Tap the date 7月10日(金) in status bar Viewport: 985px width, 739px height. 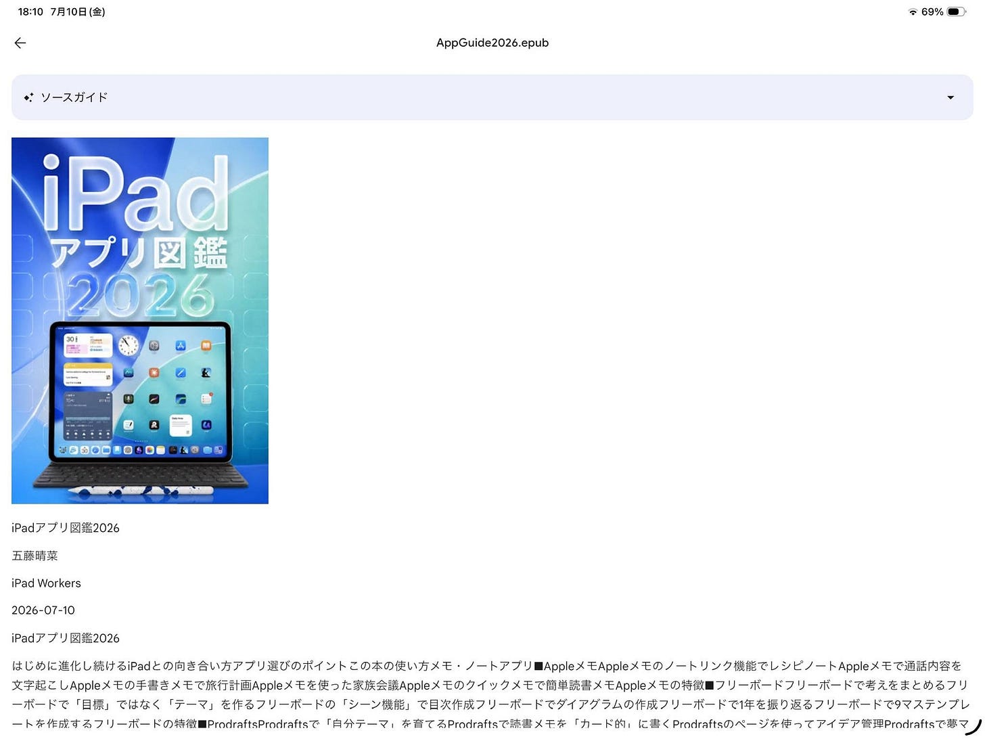point(78,12)
